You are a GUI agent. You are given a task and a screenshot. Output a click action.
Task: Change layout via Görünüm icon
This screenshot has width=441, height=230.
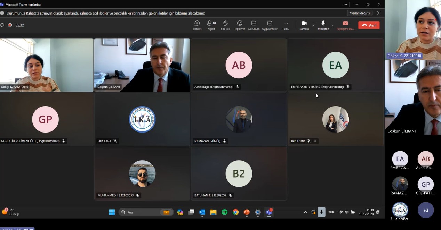[254, 25]
